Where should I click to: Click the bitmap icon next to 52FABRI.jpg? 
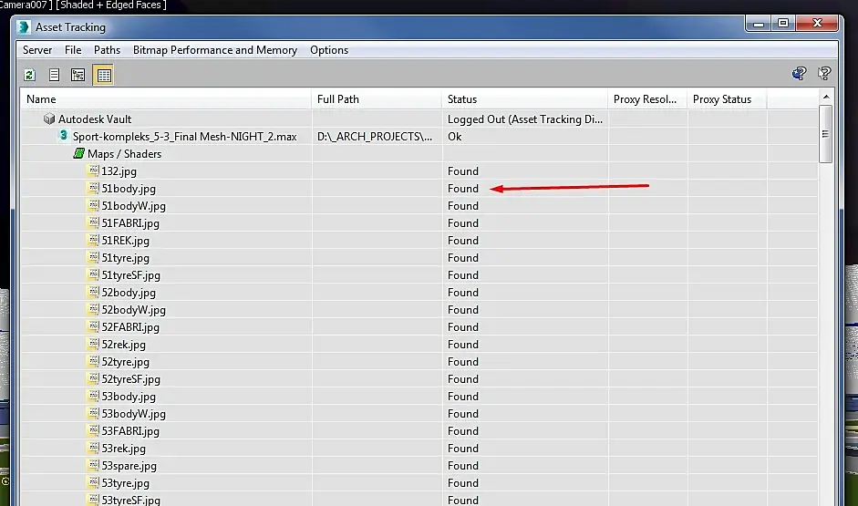(94, 326)
